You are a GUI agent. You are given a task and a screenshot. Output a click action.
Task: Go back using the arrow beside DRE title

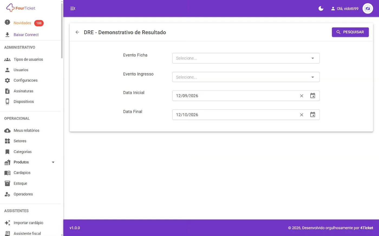(77, 32)
